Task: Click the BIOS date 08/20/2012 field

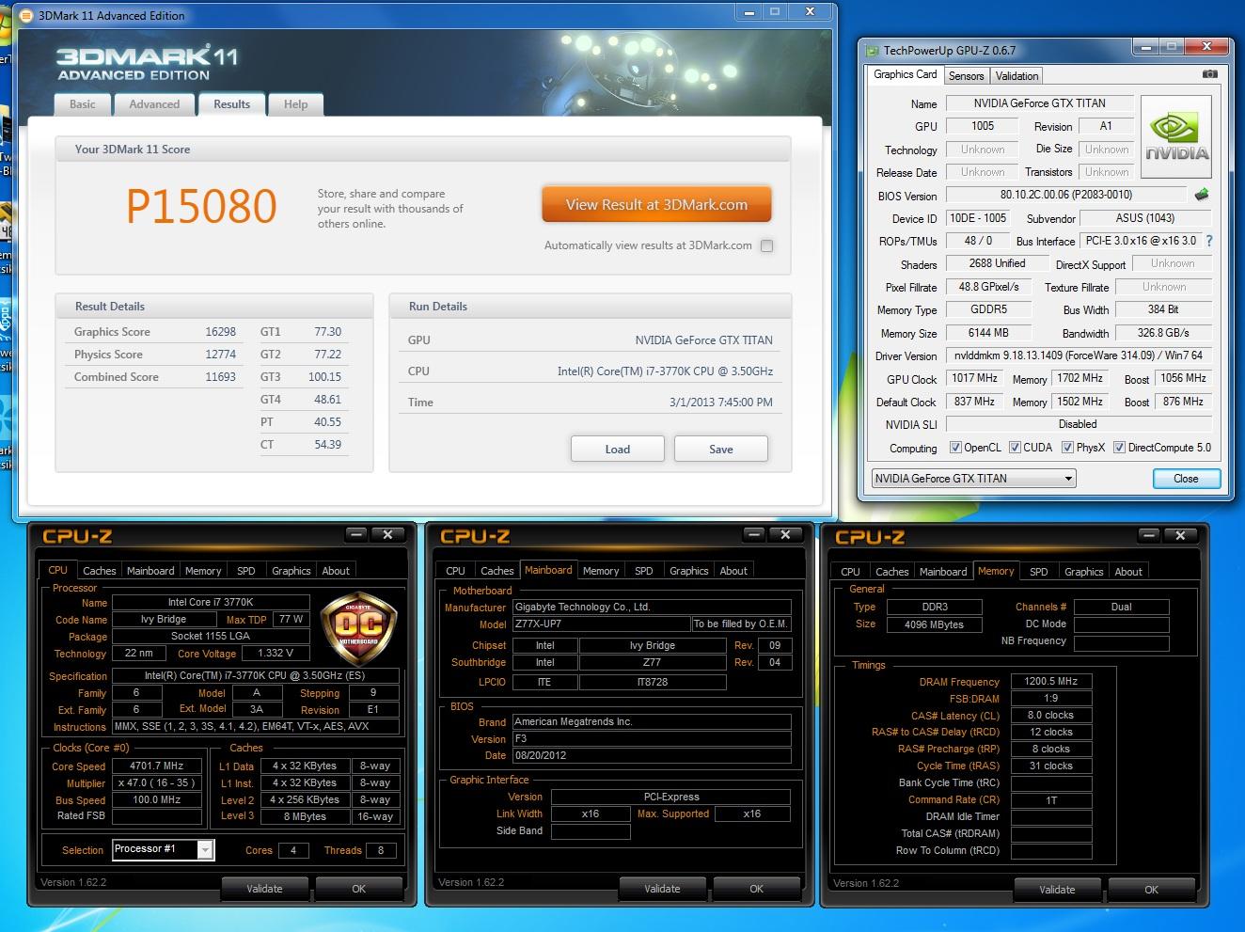Action: pos(652,755)
